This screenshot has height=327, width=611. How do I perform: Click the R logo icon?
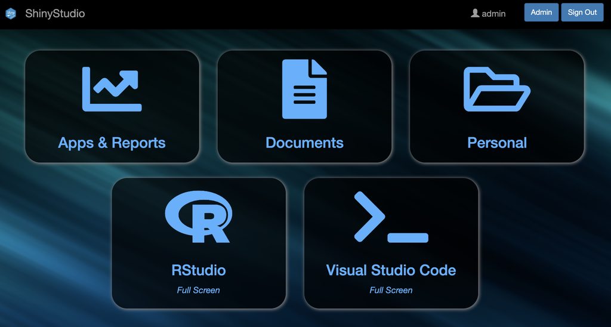[199, 217]
